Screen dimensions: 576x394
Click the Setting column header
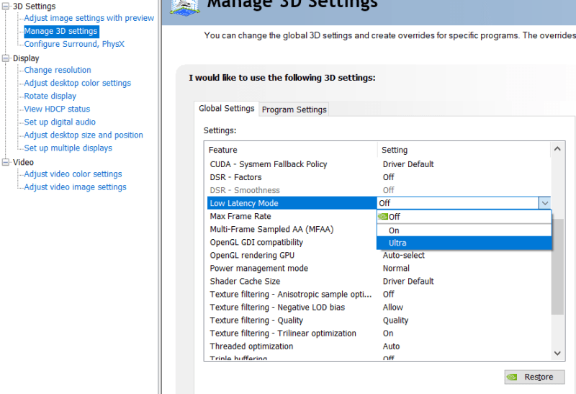tap(464, 150)
